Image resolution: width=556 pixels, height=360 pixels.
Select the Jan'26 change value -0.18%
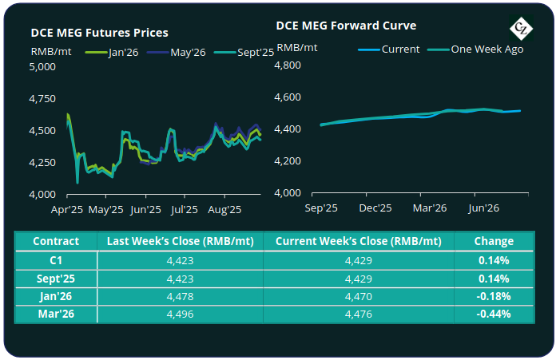pyautogui.click(x=494, y=295)
